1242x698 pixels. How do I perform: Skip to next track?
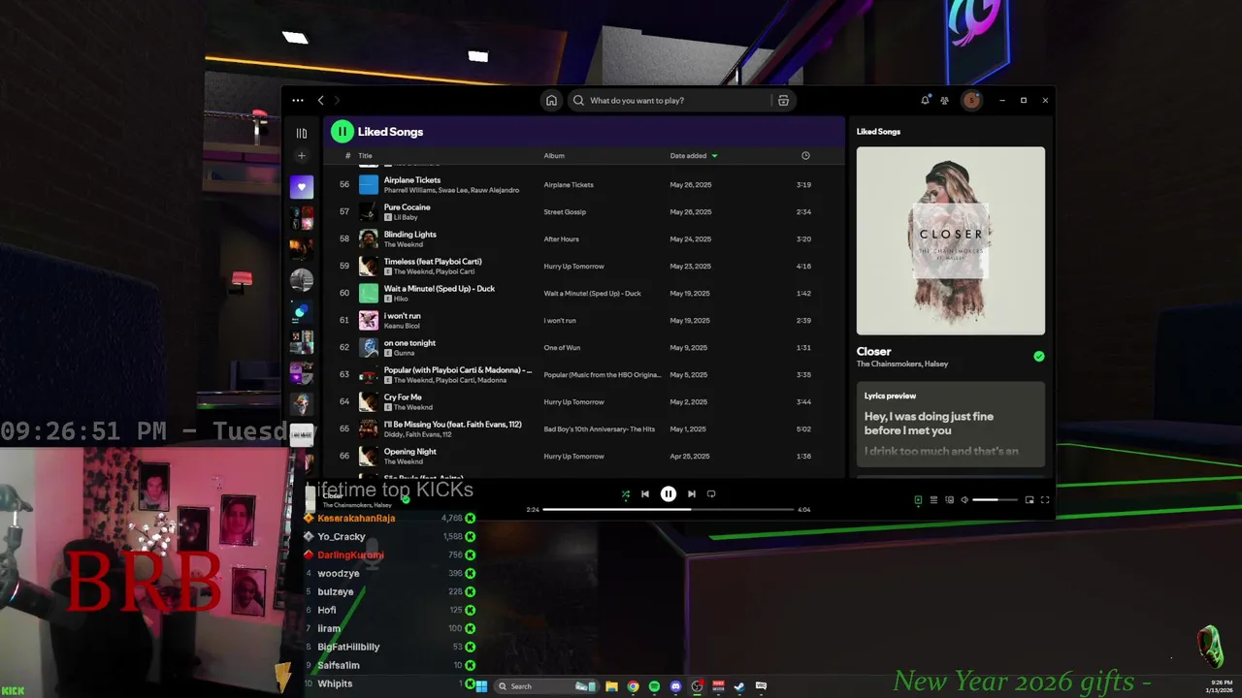691,494
